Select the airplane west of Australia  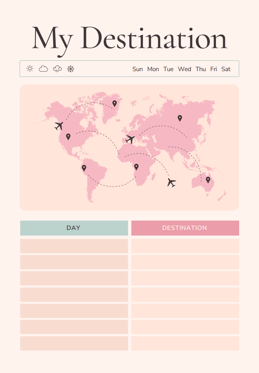[x=171, y=183]
